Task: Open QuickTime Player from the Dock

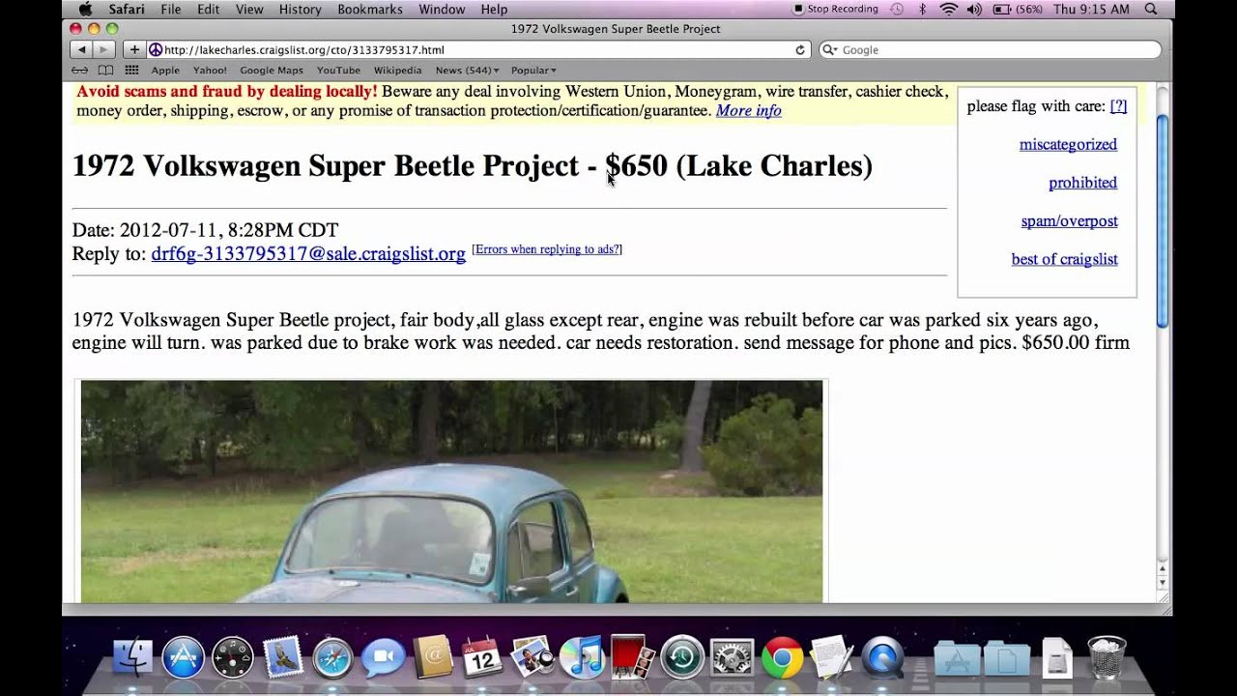Action: [x=882, y=658]
